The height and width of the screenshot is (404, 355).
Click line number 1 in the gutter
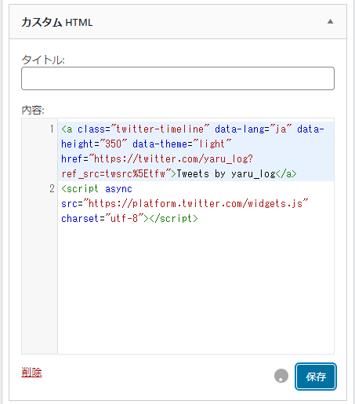point(53,129)
